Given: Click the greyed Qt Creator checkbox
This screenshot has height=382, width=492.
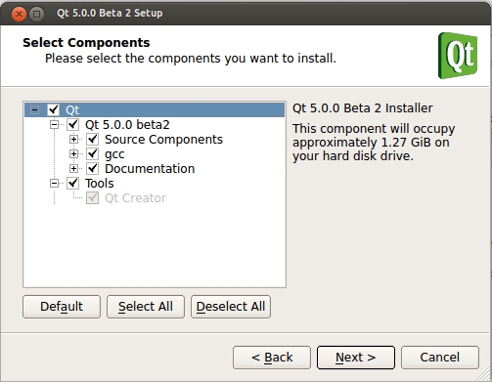Looking at the screenshot, I should 93,197.
